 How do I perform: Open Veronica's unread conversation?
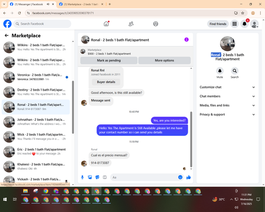pyautogui.click(x=36, y=77)
